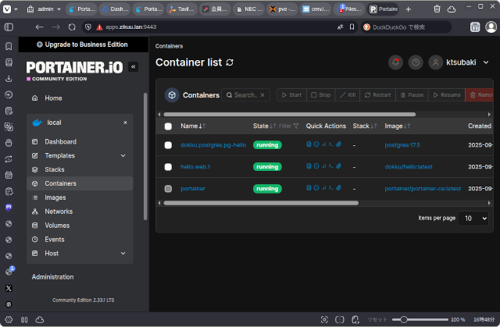Image resolution: width=500 pixels, height=327 pixels.
Task: Click State filter funnel icon
Action: point(296,126)
